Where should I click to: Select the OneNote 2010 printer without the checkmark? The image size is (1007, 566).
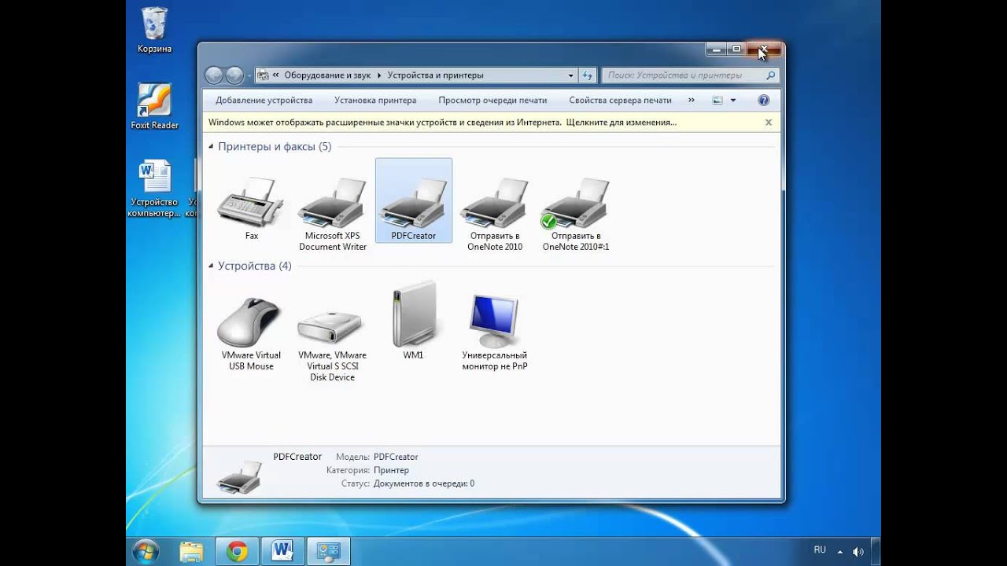click(495, 201)
